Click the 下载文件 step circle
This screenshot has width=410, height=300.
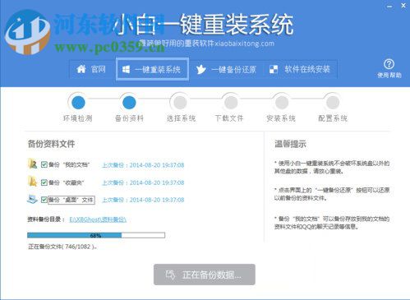pyautogui.click(x=231, y=103)
